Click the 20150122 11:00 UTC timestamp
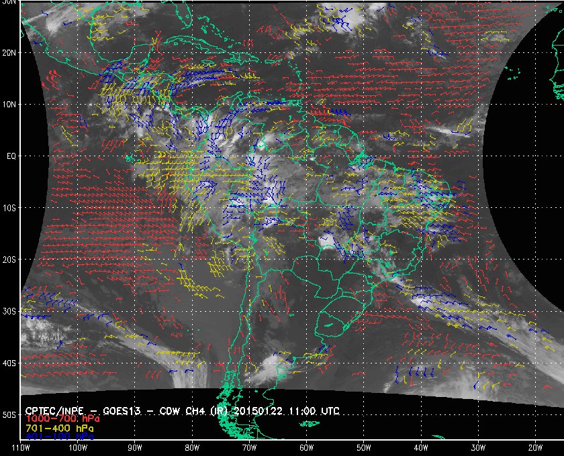 (287, 411)
